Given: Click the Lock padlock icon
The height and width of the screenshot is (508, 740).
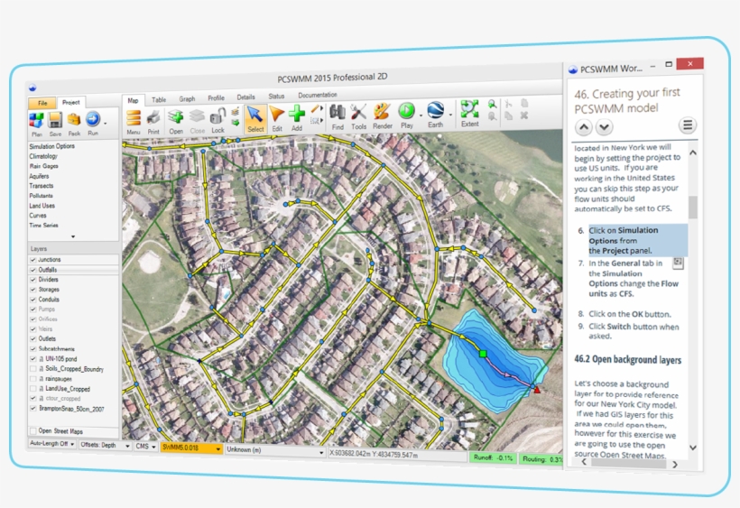Looking at the screenshot, I should pos(217,116).
